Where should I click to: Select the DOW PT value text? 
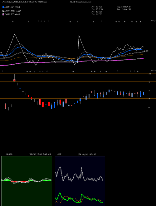(17, 15)
